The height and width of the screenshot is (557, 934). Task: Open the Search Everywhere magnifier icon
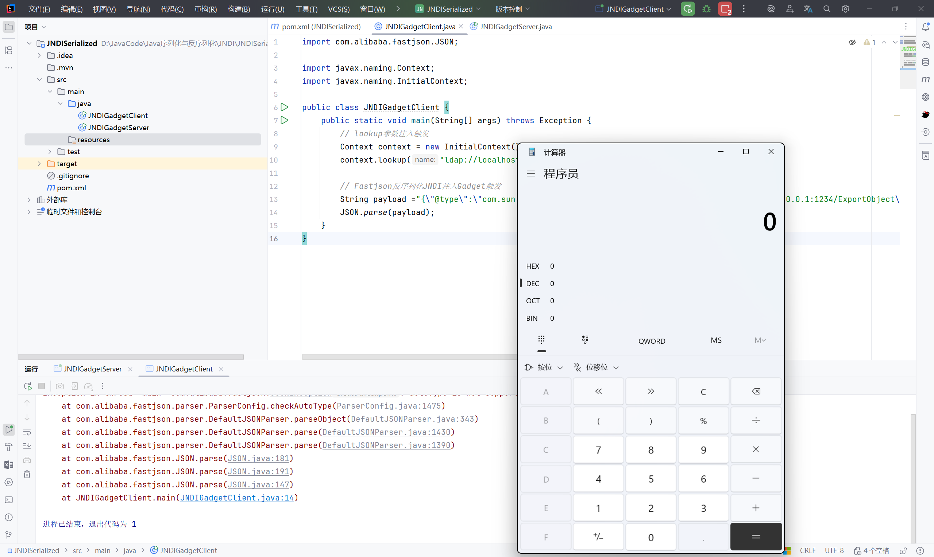coord(827,9)
